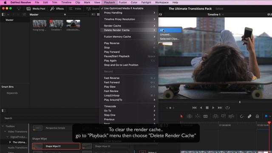The image size is (272, 153).
Task: Select the Master bin in sidebar
Action: [x=9, y=20]
